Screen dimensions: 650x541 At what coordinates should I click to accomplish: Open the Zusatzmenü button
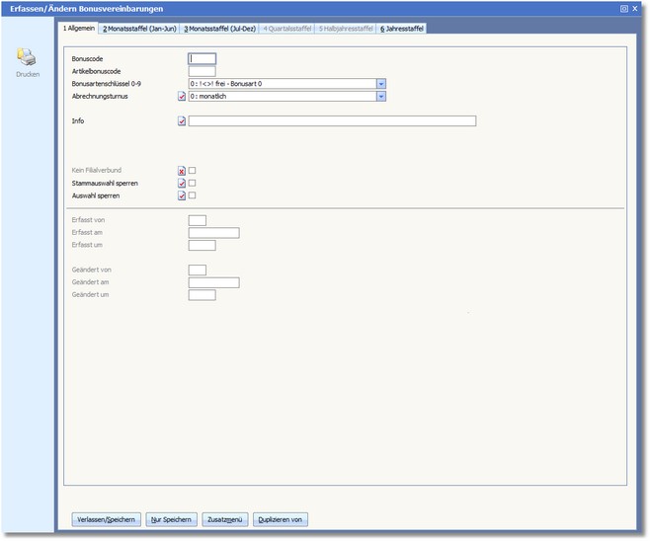pyautogui.click(x=224, y=519)
